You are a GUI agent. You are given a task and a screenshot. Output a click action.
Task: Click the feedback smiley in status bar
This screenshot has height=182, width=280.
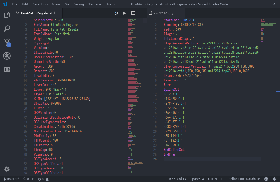[x=266, y=179]
